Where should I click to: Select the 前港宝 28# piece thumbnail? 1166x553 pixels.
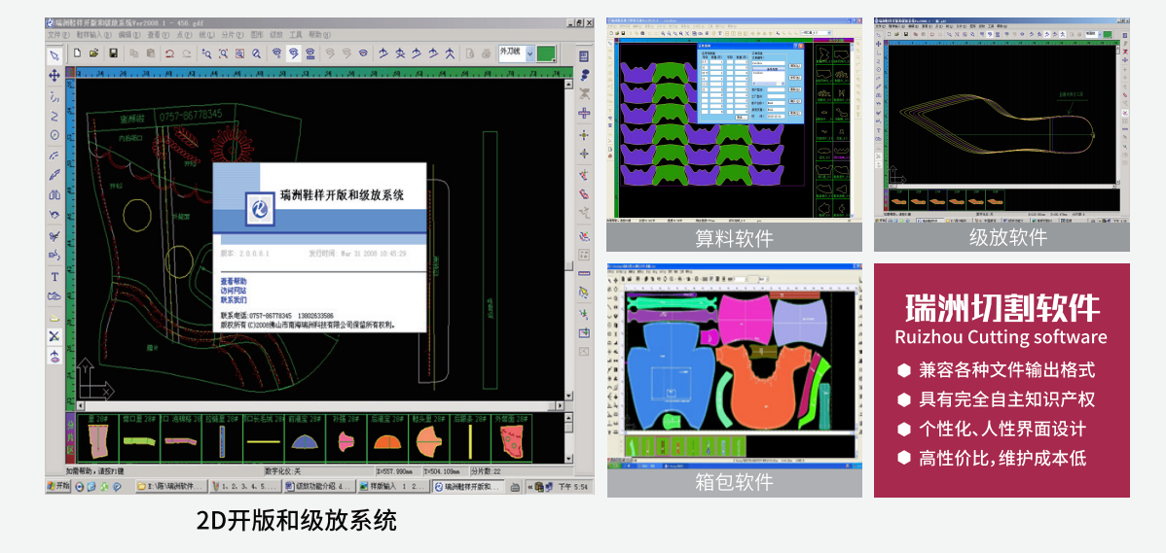[x=304, y=438]
